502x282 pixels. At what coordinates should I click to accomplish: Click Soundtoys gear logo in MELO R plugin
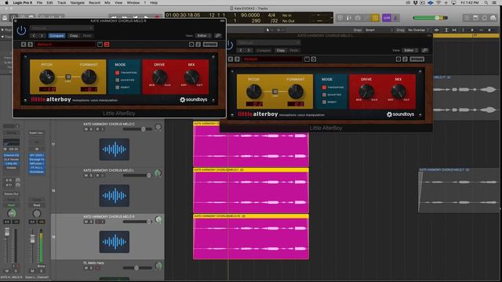tap(183, 99)
